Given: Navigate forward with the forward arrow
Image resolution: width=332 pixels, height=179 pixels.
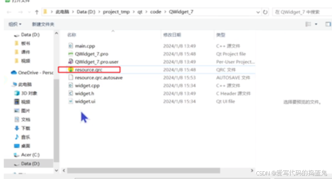Looking at the screenshot, I should click(x=21, y=12).
